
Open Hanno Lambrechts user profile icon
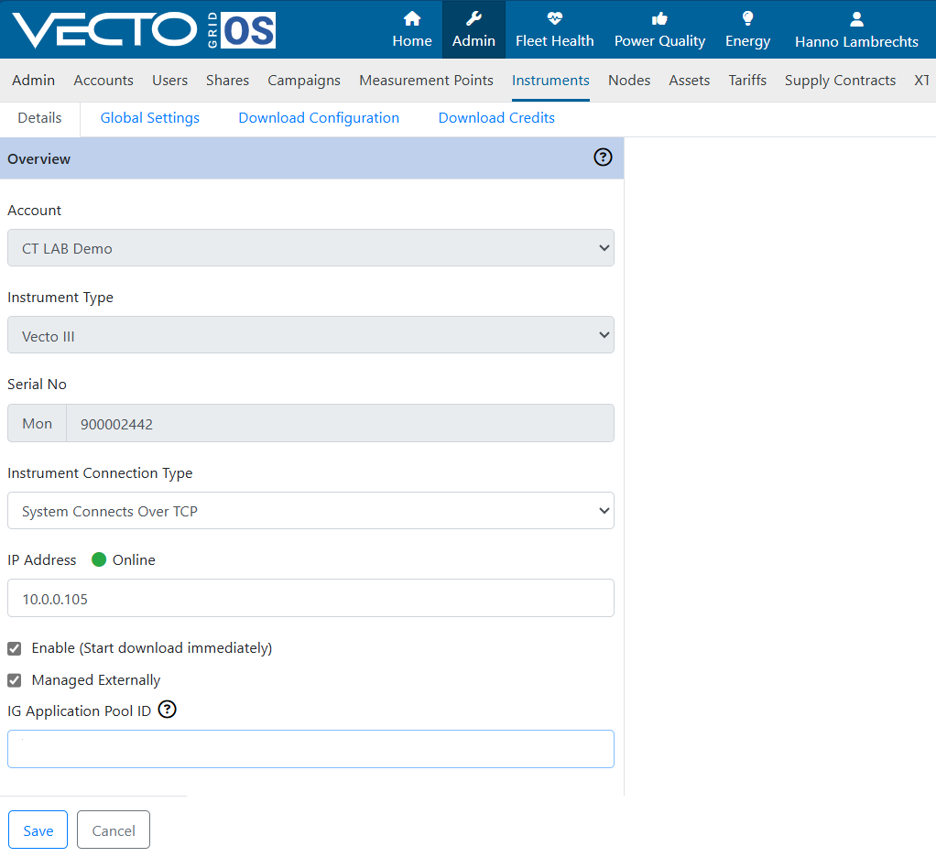tap(856, 19)
